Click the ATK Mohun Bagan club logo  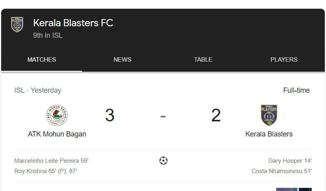[57, 115]
